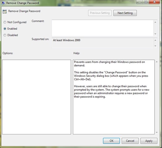Image resolution: width=162 pixels, height=148 pixels.
Task: Click the Next Setting button
Action: (x=125, y=13)
